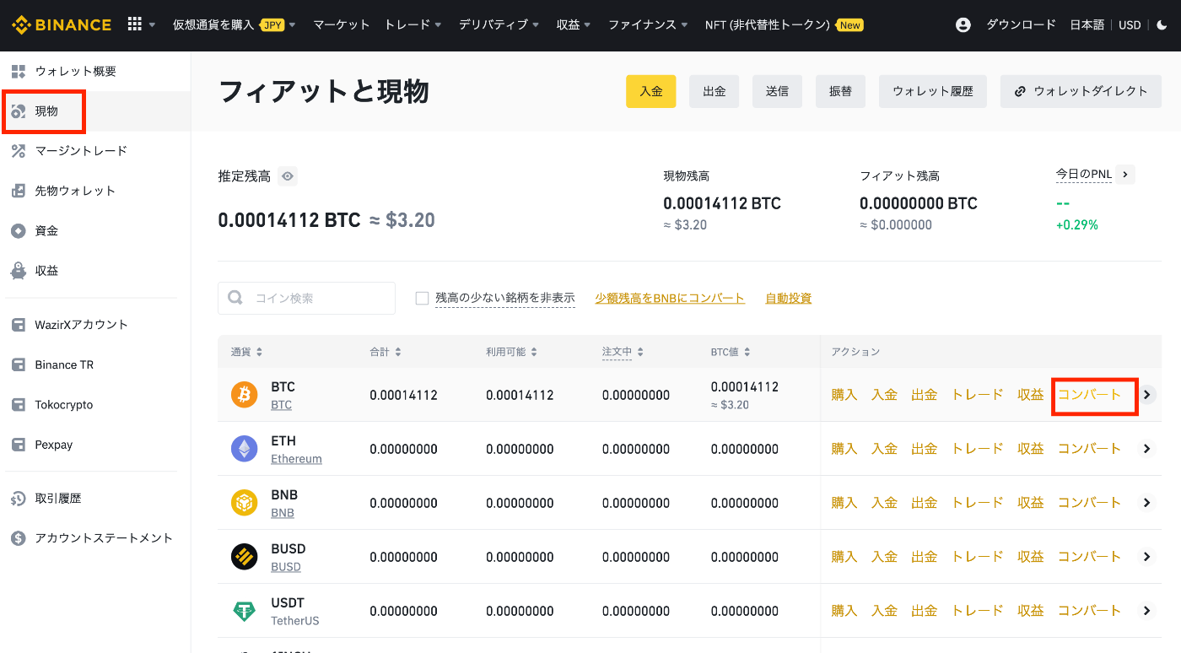Click the transaction history icon
Screen dimensions: 1181x653
point(19,499)
